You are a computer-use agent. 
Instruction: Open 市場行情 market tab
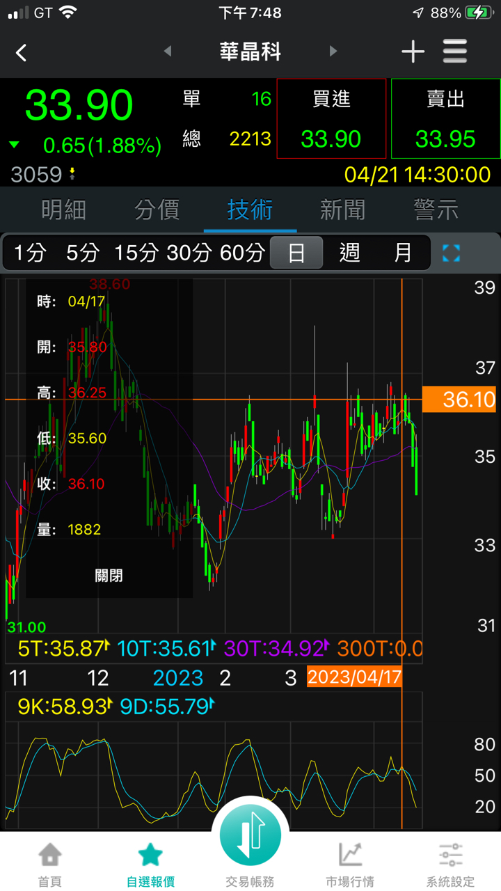[x=350, y=864]
